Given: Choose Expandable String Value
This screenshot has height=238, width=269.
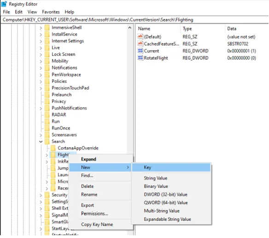Looking at the screenshot, I should (x=171, y=219).
